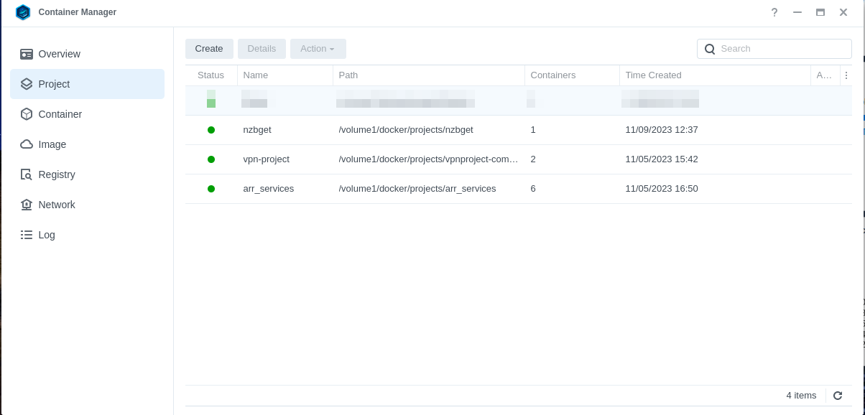Viewport: 865px width, 415px height.
Task: Click the Container cube icon
Action: (x=27, y=114)
